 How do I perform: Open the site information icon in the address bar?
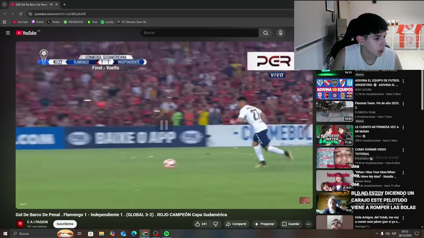click(x=30, y=14)
